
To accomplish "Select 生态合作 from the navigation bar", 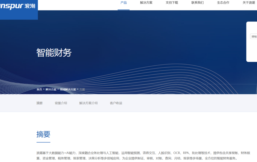I will pos(223,3).
